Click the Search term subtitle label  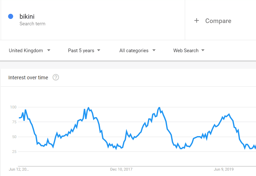(33, 24)
